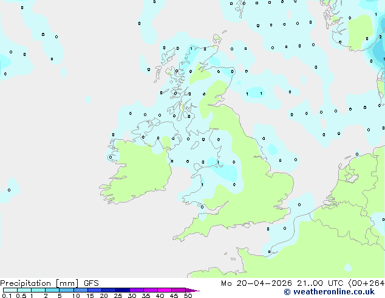Viewport: 385px width, 298px height.
Task: Click the legend label "20"
Action: point(104,296)
